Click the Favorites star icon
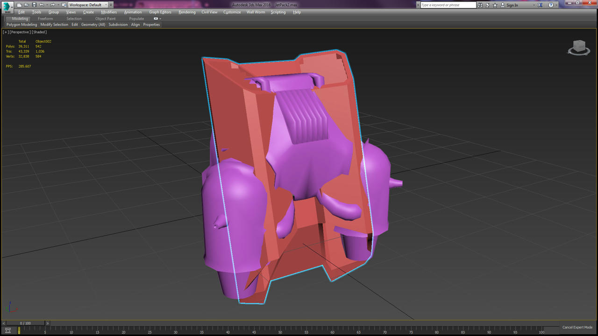The height and width of the screenshot is (336, 598). coord(495,5)
